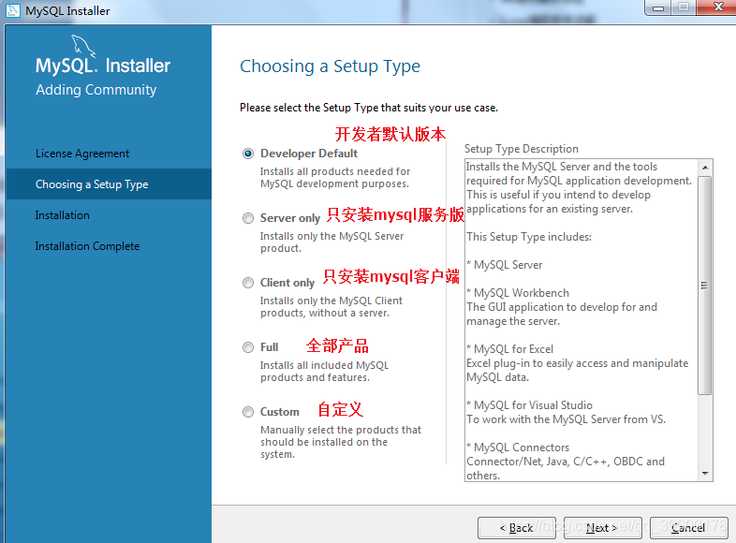This screenshot has height=543, width=736.
Task: Select Choosing a Setup Type step
Action: tap(109, 184)
